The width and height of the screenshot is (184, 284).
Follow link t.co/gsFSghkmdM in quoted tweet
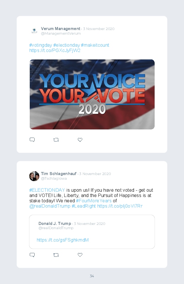click(63, 240)
